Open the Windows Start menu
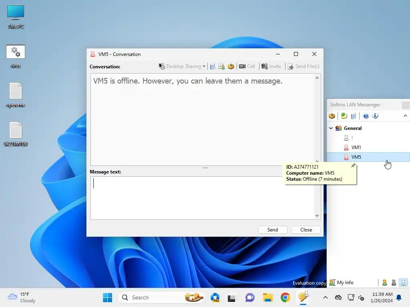This screenshot has width=410, height=307. pyautogui.click(x=107, y=297)
